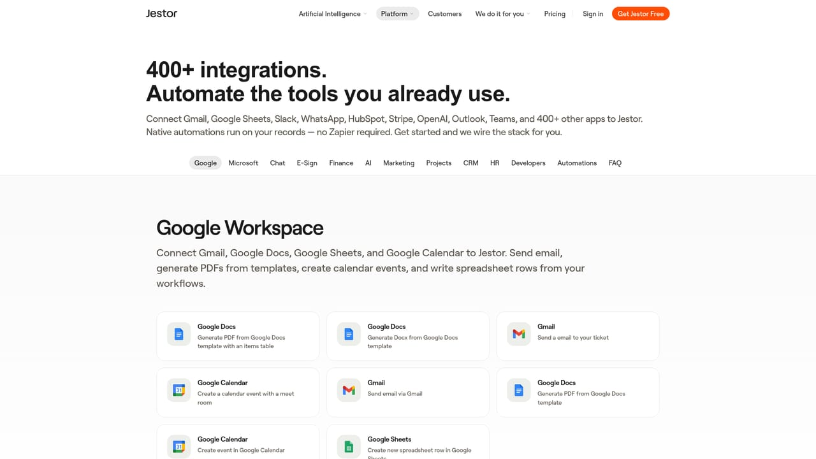The height and width of the screenshot is (459, 816).
Task: Select the E-Sign tab
Action: point(307,163)
